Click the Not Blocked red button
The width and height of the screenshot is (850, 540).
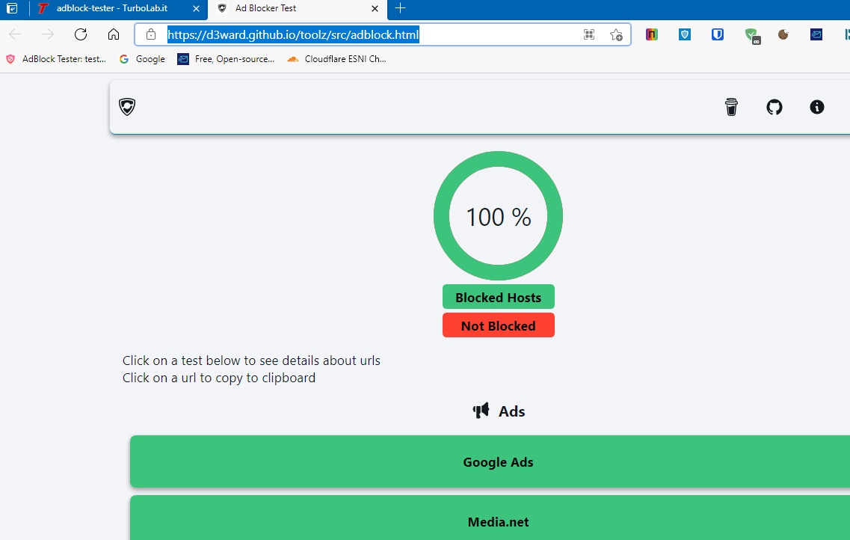498,325
